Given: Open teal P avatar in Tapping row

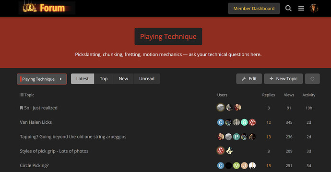Looking at the screenshot, I should (x=236, y=137).
